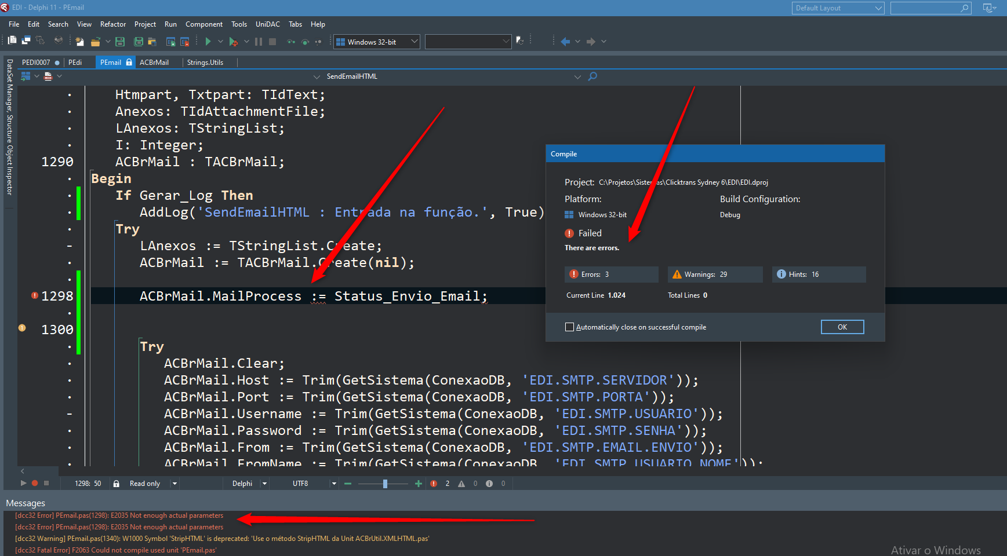Click the Save file icon
Image resolution: width=1007 pixels, height=556 pixels.
[x=120, y=41]
